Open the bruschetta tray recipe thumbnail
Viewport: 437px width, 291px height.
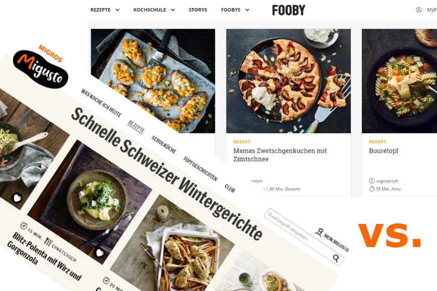click(153, 81)
